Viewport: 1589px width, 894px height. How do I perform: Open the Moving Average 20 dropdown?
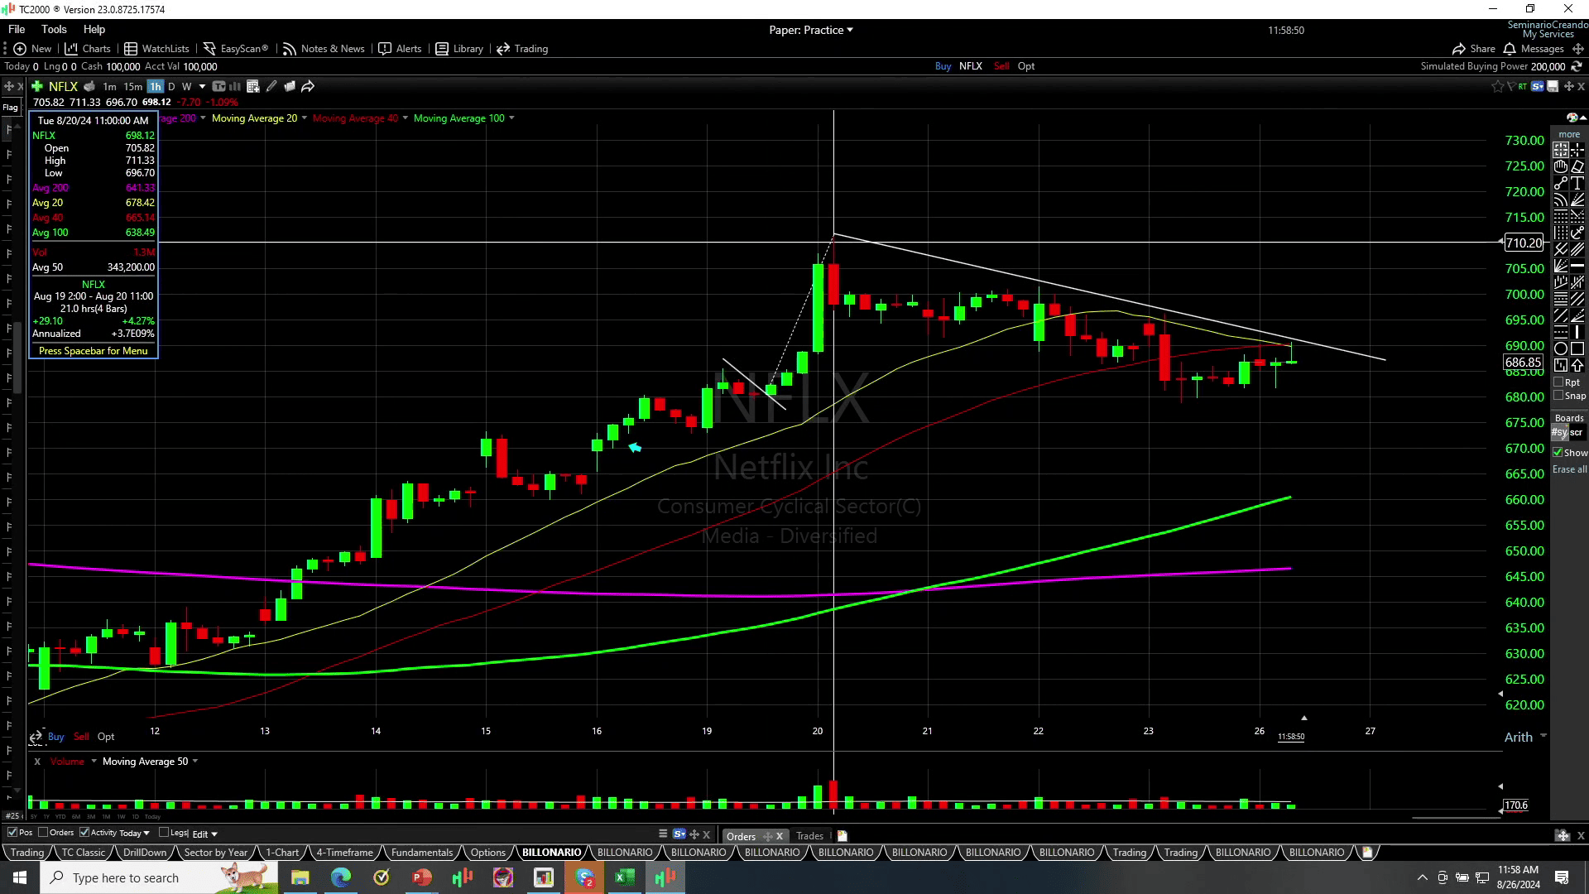(x=305, y=118)
